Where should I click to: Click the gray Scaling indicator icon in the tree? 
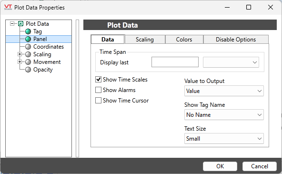click(x=28, y=54)
